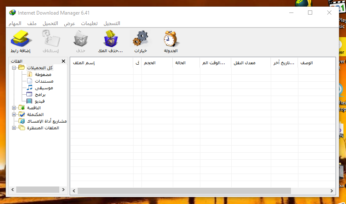Select the documents (مستندات) category icon

point(30,81)
